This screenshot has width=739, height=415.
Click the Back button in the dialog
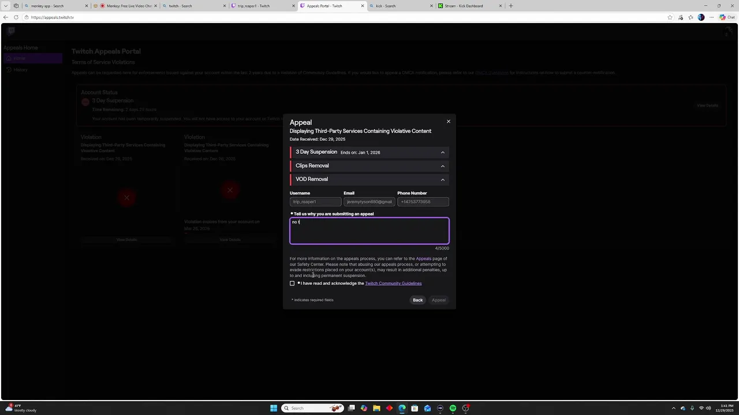pyautogui.click(x=417, y=300)
